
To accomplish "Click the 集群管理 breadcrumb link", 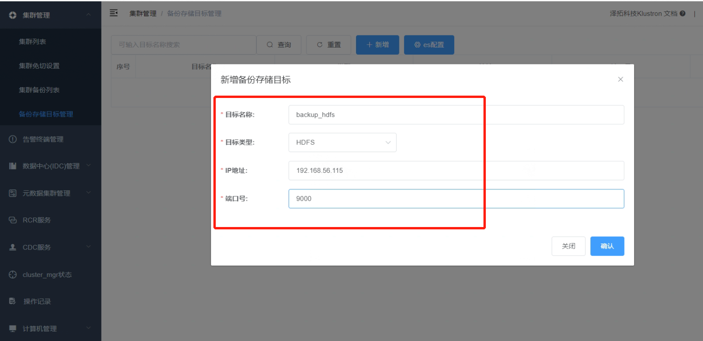I will tap(143, 14).
